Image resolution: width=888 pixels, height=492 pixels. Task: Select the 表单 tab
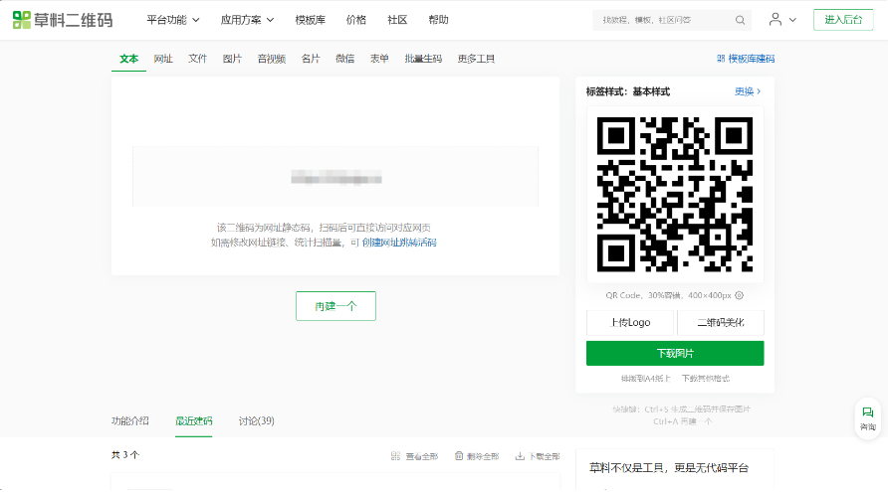pyautogui.click(x=379, y=59)
